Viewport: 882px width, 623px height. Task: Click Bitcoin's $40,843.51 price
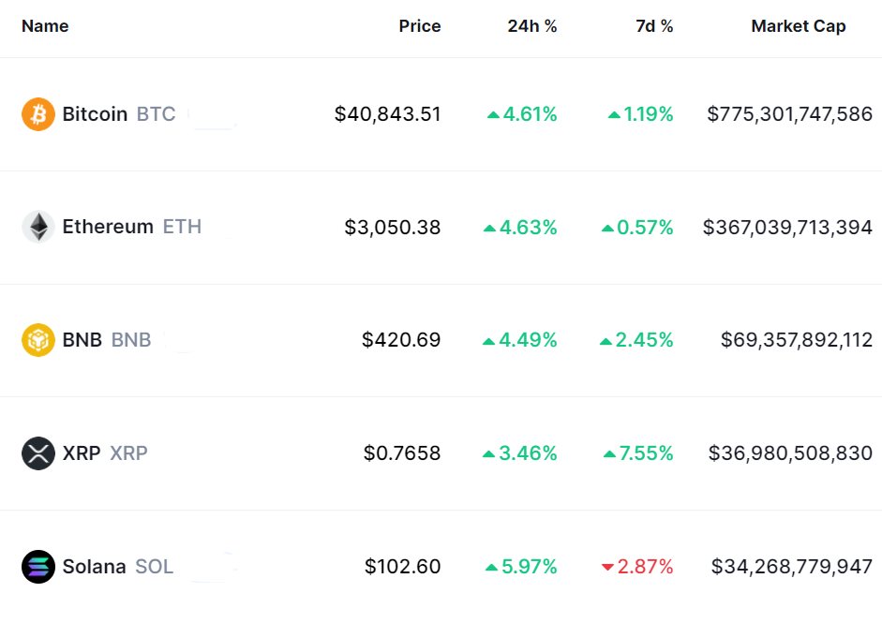coord(387,114)
